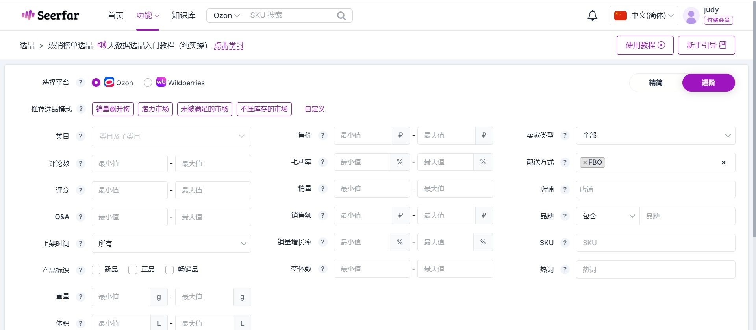
Task: Open the notification bell
Action: click(592, 16)
